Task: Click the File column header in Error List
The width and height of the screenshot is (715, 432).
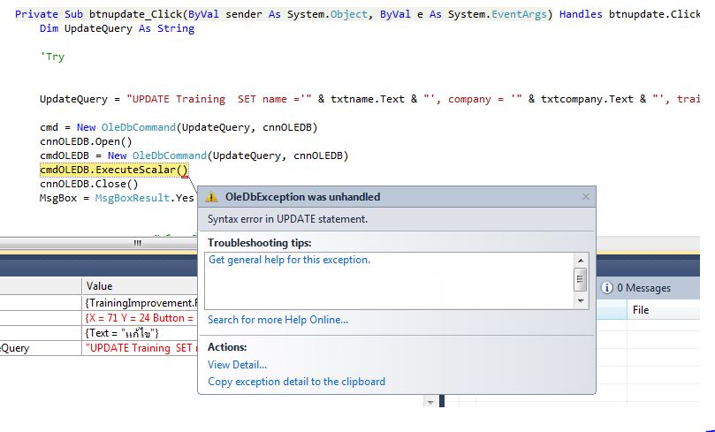Action: [640, 310]
